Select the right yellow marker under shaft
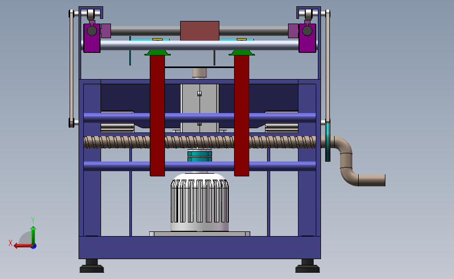The image size is (454, 279). point(241,39)
